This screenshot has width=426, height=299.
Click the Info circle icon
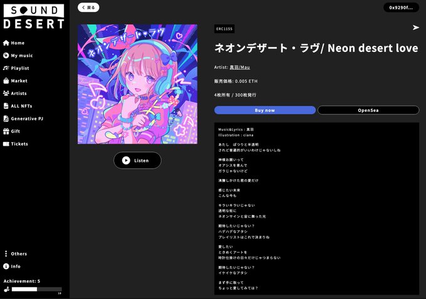[x=6, y=266]
